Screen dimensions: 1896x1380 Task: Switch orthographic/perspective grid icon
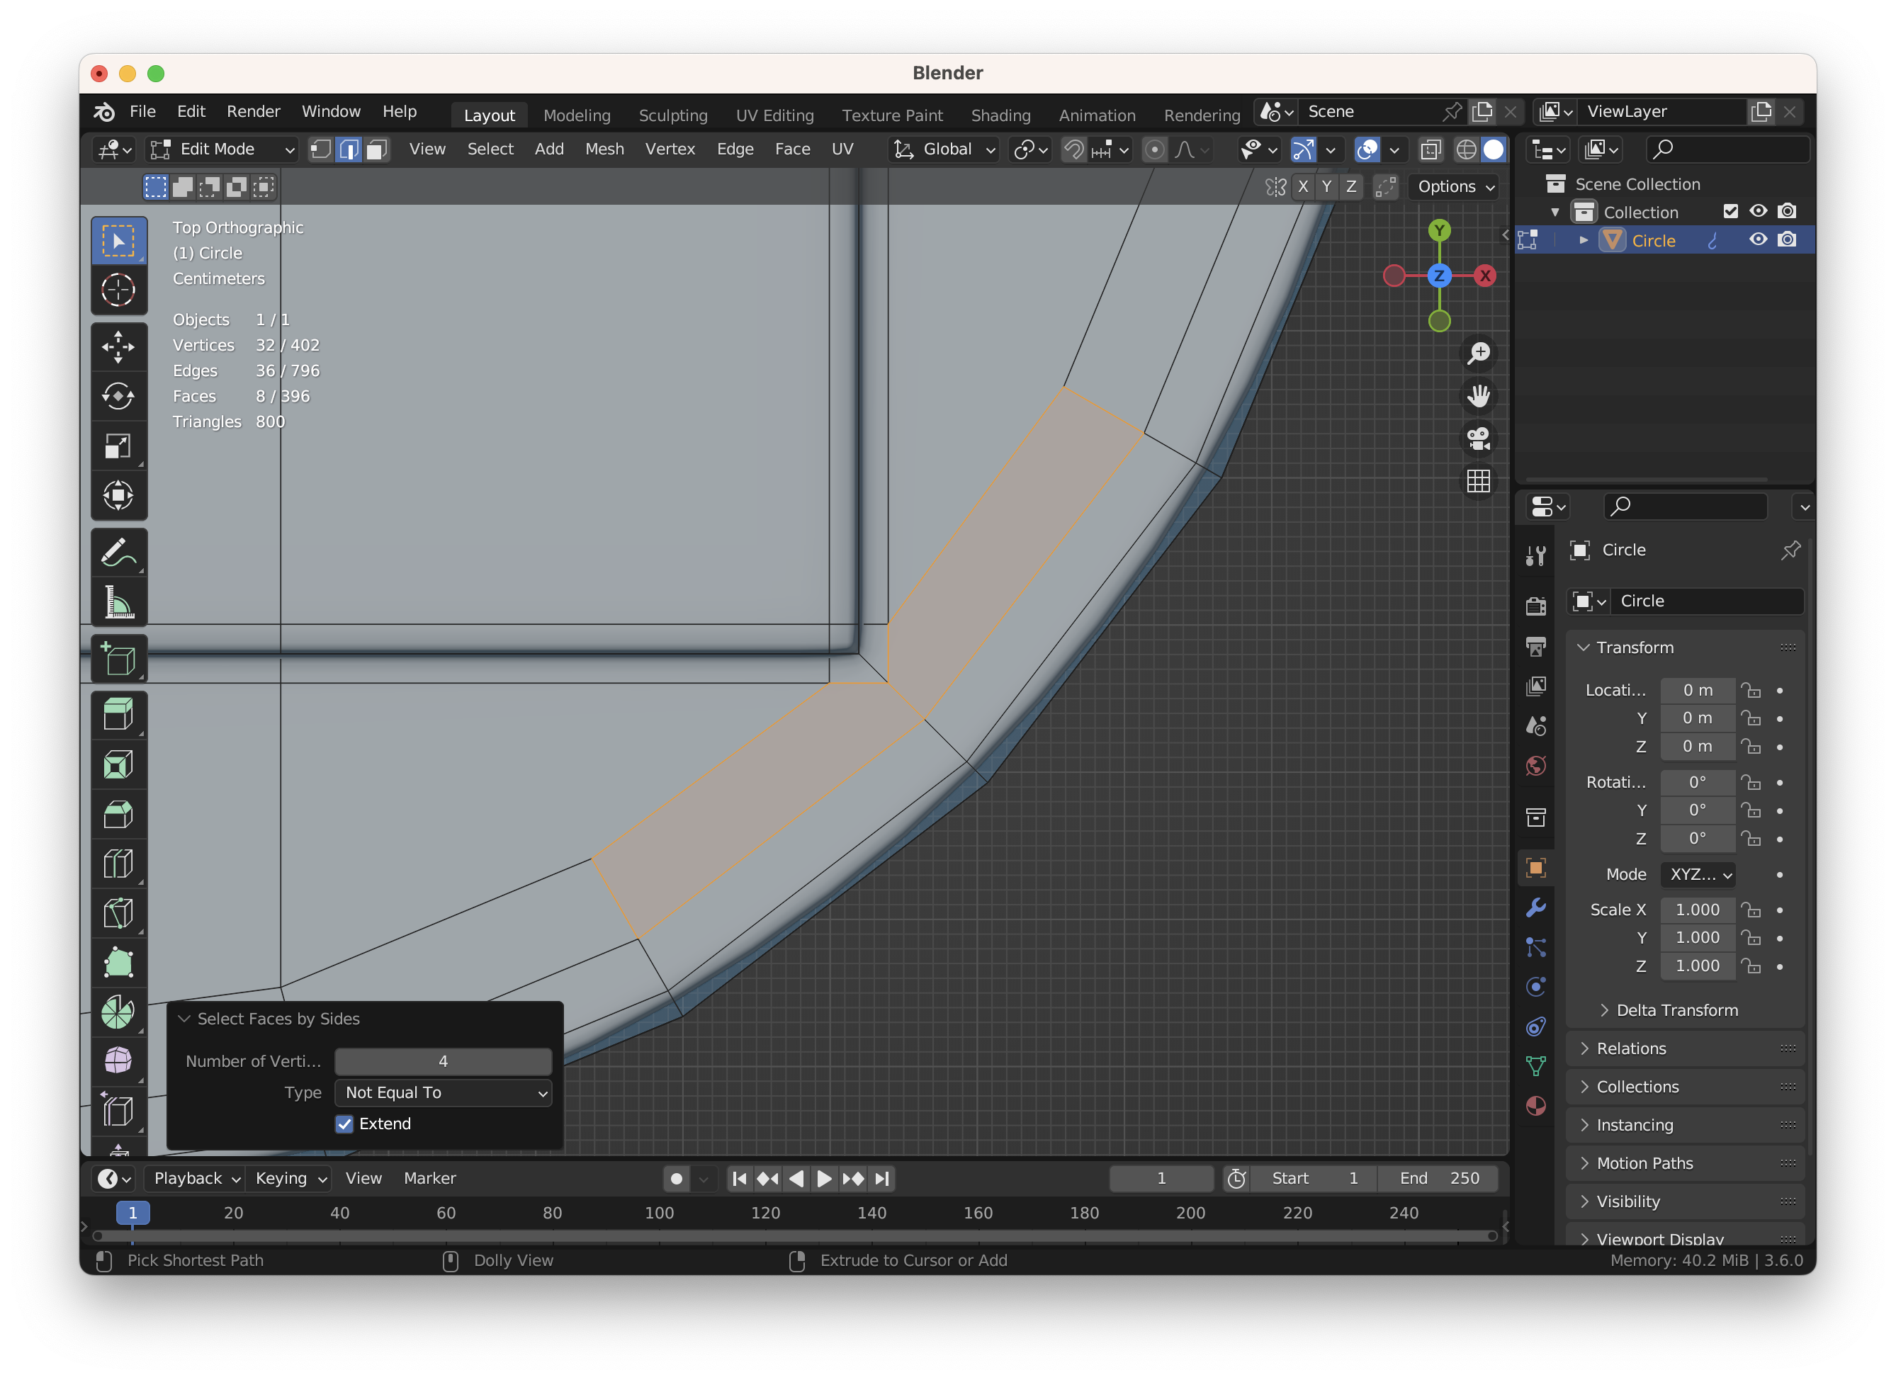(1478, 480)
